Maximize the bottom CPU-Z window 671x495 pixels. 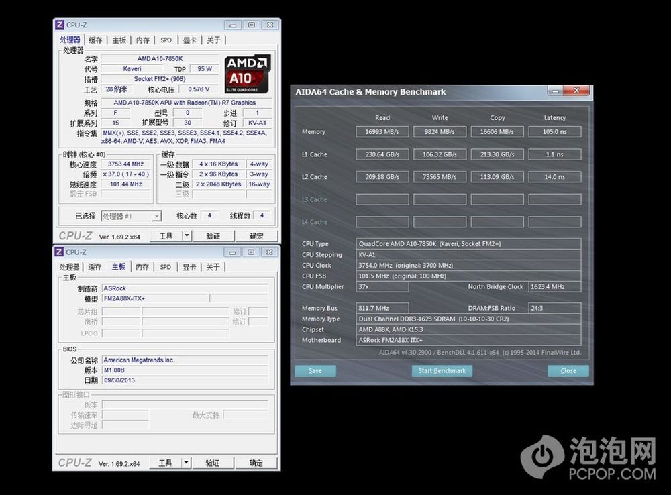pyautogui.click(x=251, y=252)
